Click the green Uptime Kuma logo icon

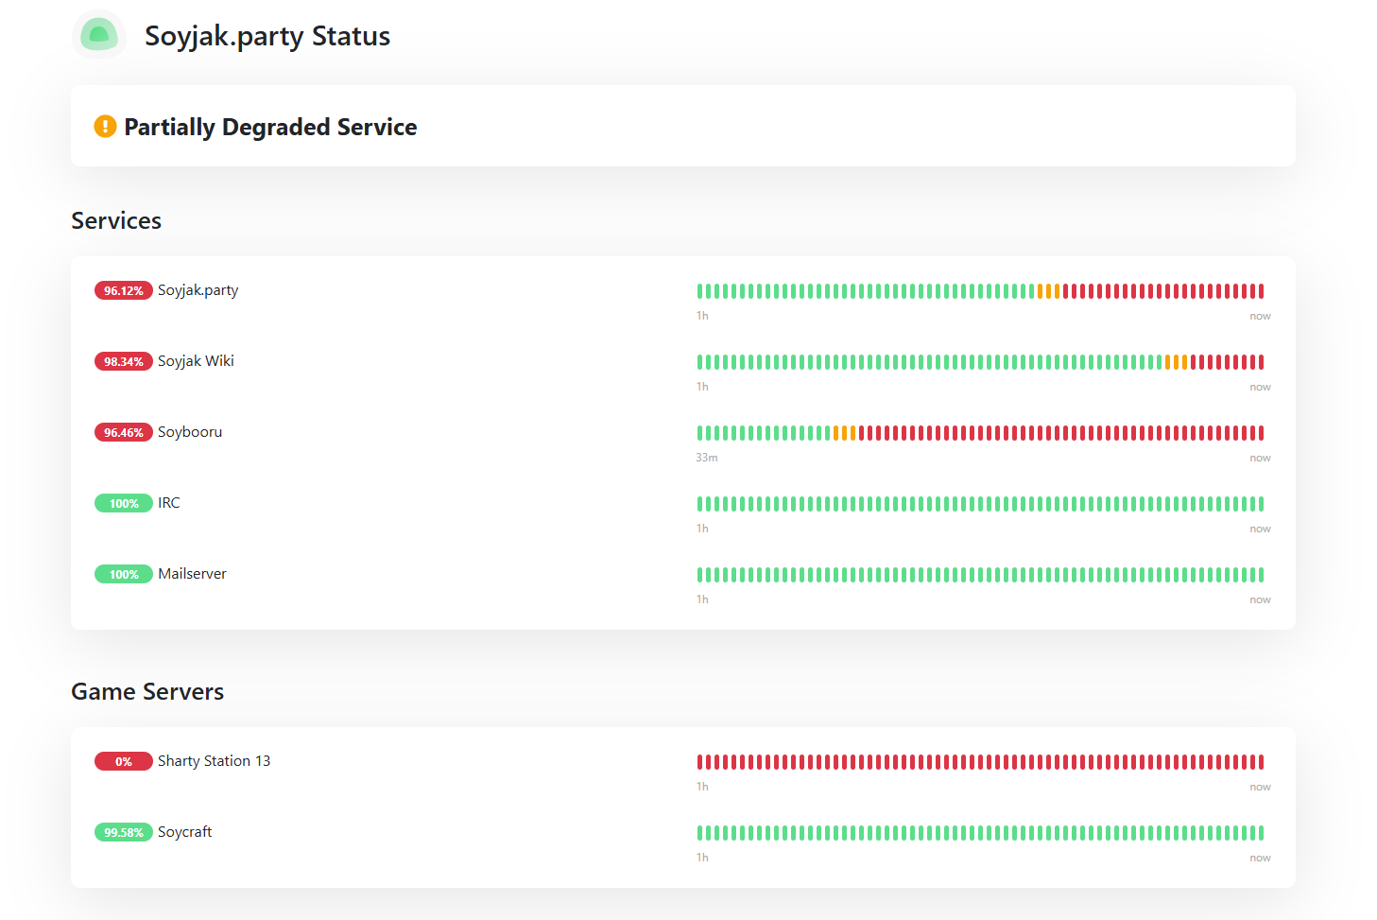(x=99, y=35)
